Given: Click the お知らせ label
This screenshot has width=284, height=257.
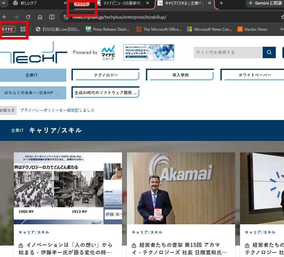Looking at the screenshot, I should [x=8, y=110].
